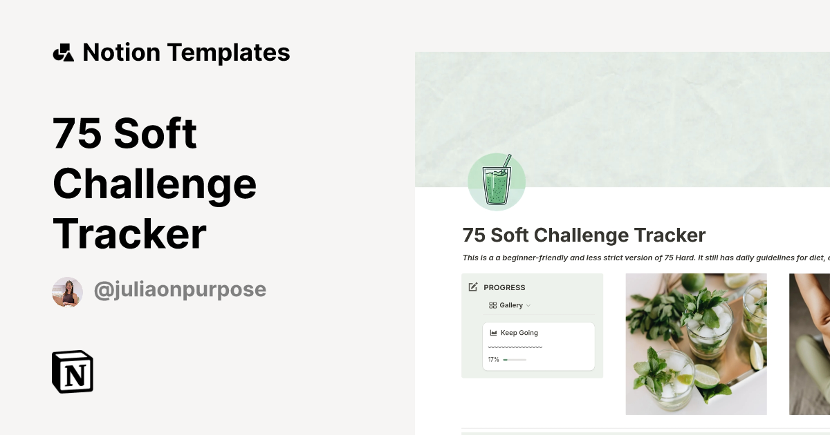
Task: Open the juliaonpurpose profile avatar
Action: point(67,292)
